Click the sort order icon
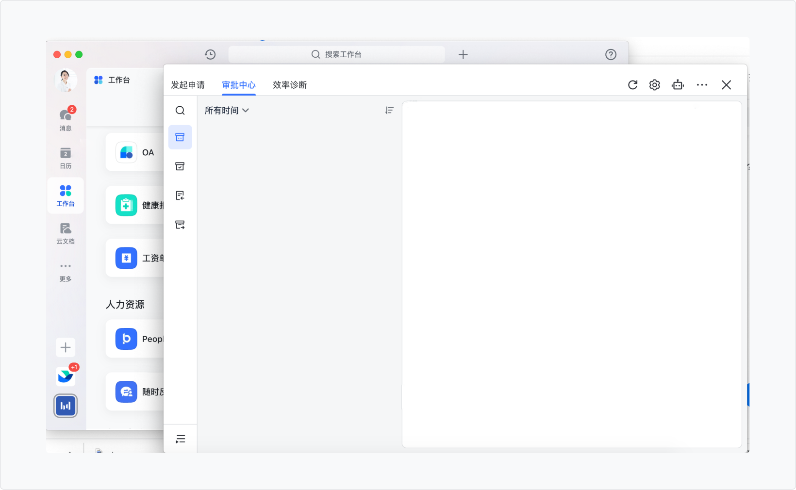 point(389,111)
